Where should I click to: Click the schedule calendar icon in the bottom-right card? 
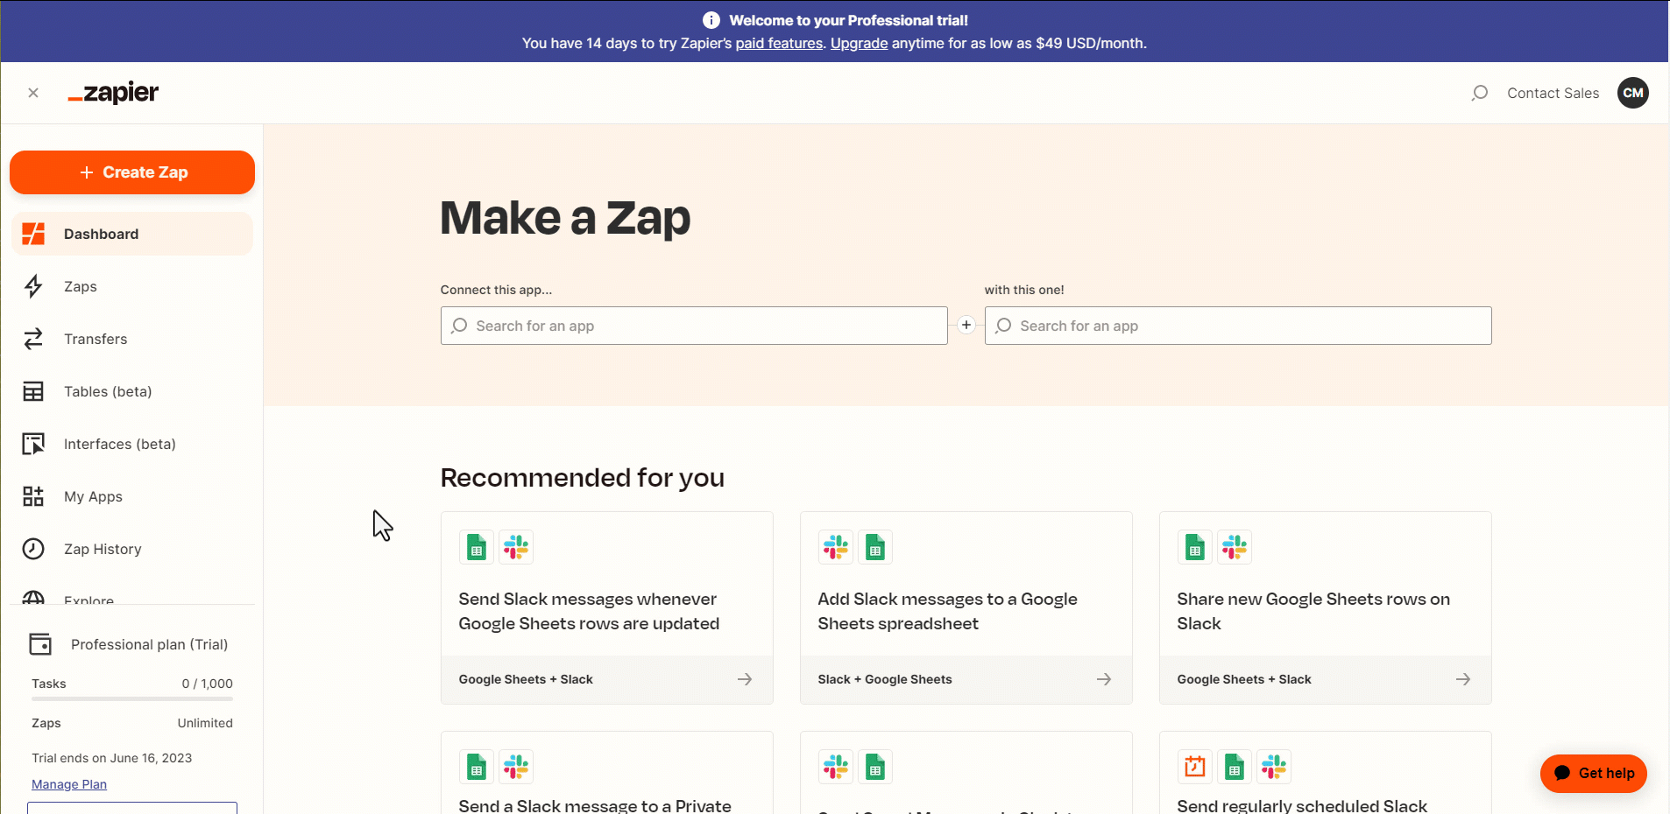coord(1195,767)
